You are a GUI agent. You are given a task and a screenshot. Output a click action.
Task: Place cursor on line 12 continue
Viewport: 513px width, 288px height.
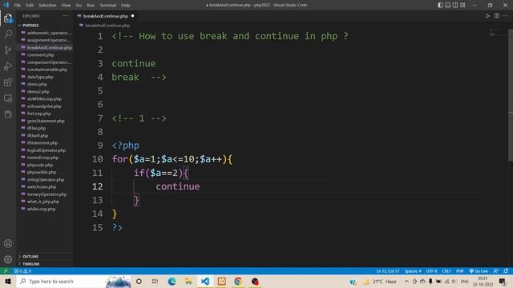pos(177,186)
